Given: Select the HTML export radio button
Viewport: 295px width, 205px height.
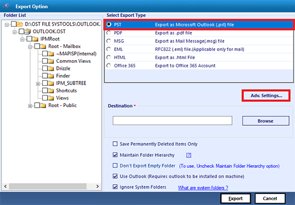Looking at the screenshot, I should click(109, 57).
